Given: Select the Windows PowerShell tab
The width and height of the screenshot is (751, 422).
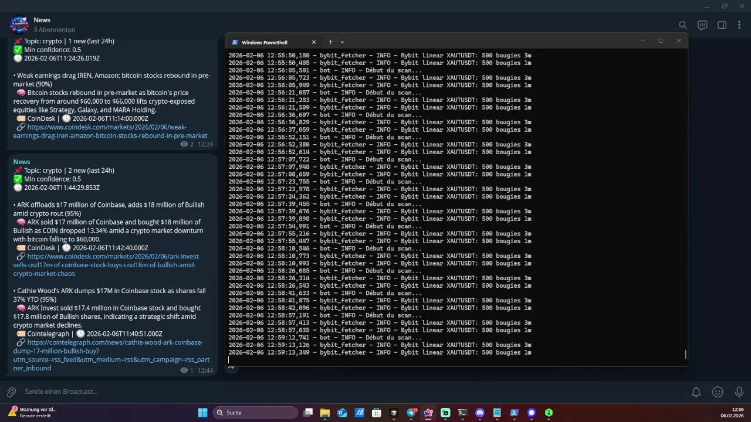Looking at the screenshot, I should pos(273,42).
